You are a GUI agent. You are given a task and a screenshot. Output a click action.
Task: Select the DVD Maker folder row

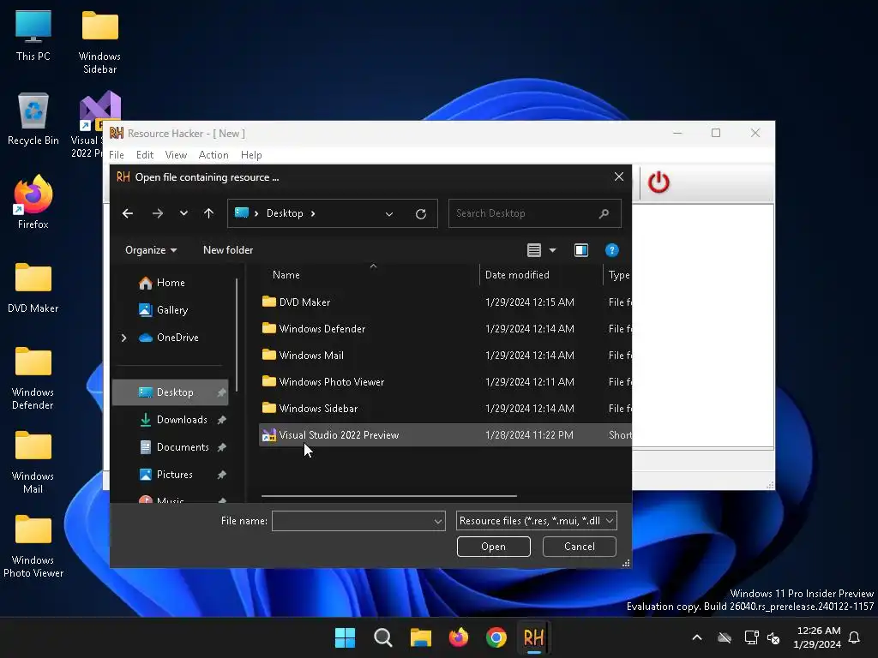pos(445,302)
